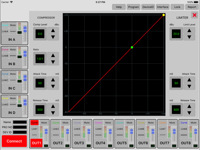Open the Interface menu
The image size is (200, 150).
coord(163,7)
